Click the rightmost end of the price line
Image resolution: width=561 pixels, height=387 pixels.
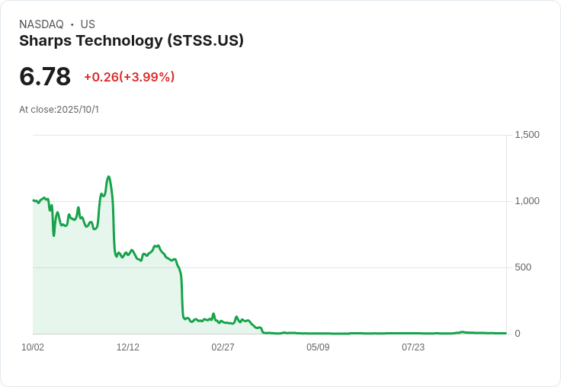pyautogui.click(x=505, y=333)
